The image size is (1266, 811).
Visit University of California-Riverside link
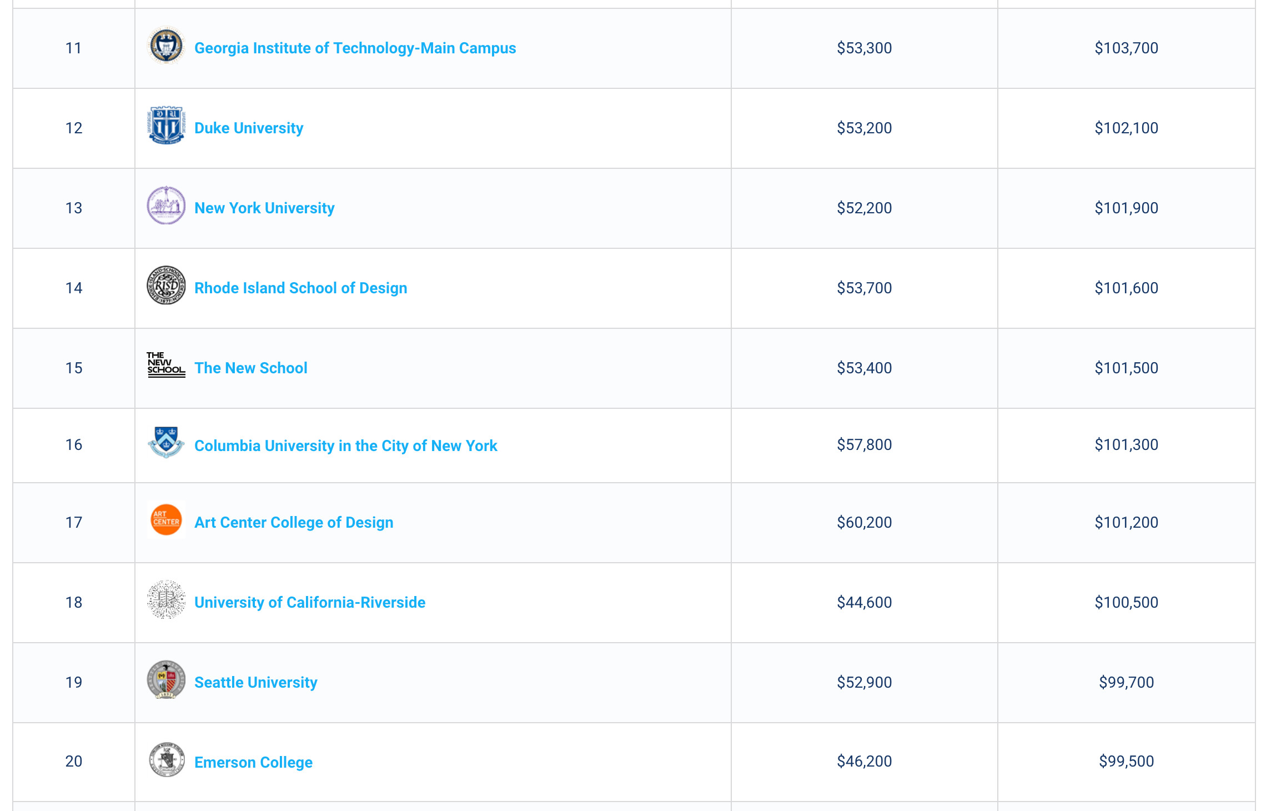pyautogui.click(x=310, y=603)
